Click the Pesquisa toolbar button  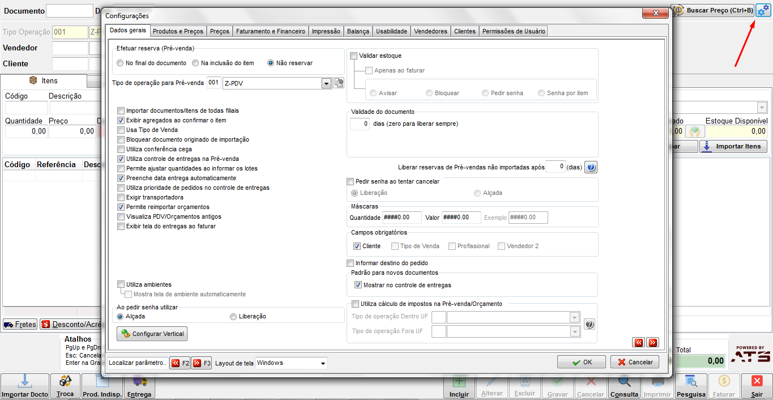[691, 386]
